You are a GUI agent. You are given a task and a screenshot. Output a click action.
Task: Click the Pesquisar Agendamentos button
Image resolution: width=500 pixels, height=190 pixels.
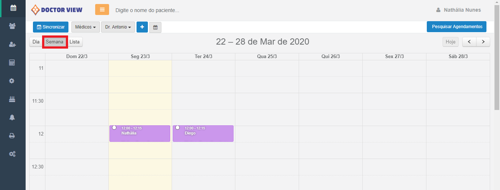tap(456, 27)
